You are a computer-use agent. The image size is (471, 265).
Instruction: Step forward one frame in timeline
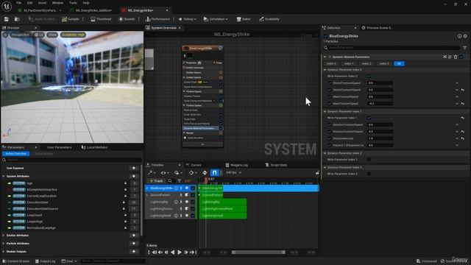tap(186, 252)
